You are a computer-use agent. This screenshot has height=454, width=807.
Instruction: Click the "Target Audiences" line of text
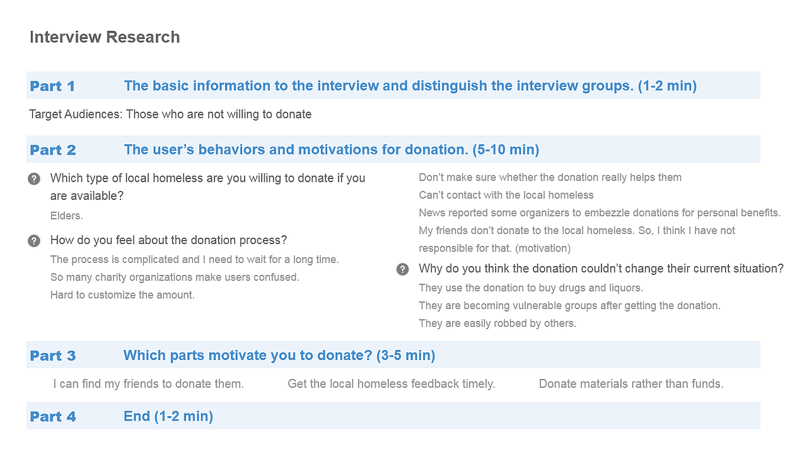(x=170, y=114)
